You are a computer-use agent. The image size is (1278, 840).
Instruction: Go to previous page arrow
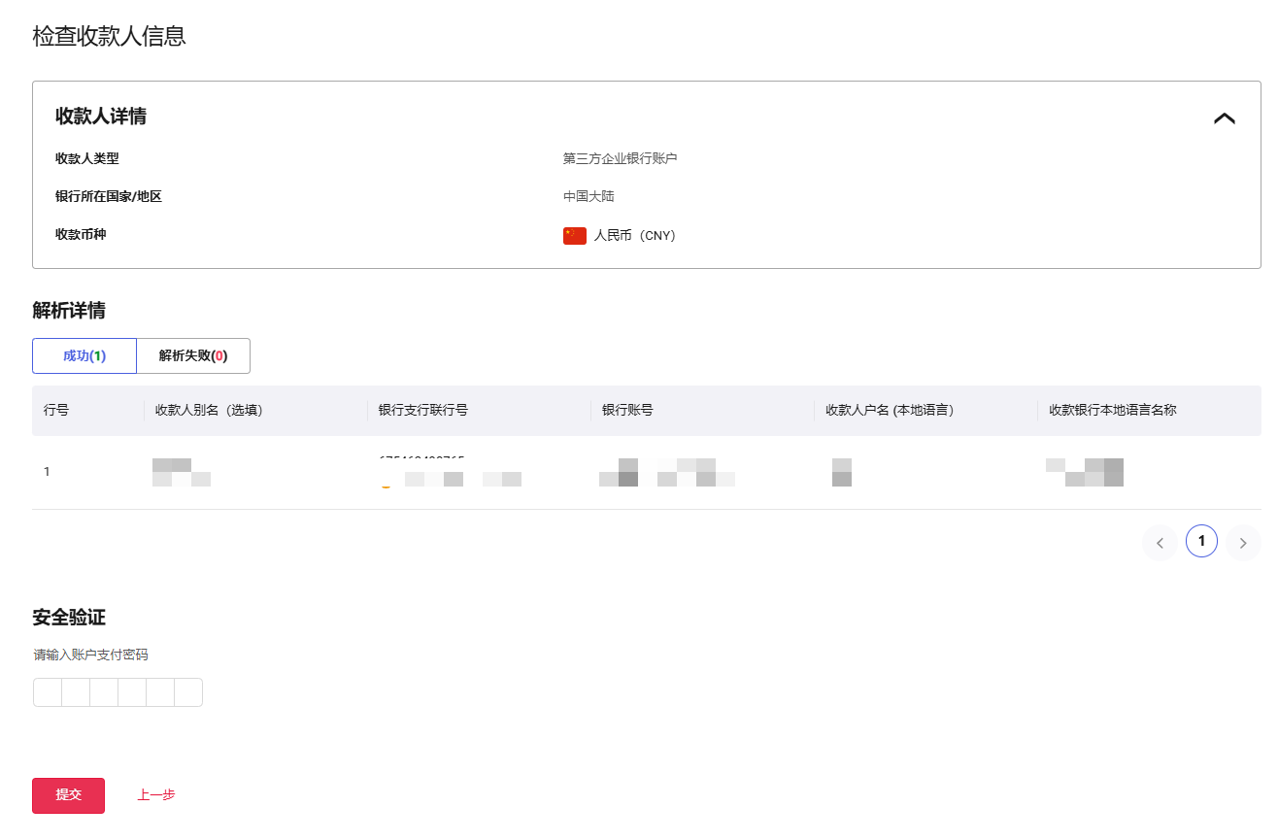[x=1160, y=543]
